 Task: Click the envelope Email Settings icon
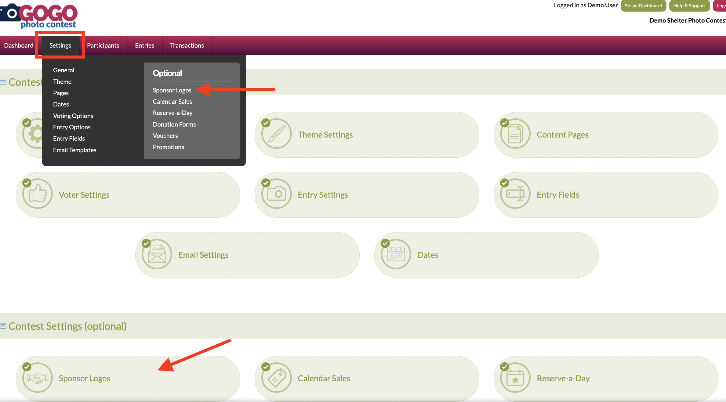pyautogui.click(x=157, y=254)
